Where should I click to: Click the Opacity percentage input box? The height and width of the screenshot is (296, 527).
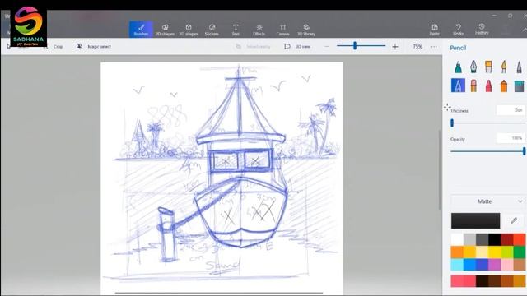[x=511, y=138]
